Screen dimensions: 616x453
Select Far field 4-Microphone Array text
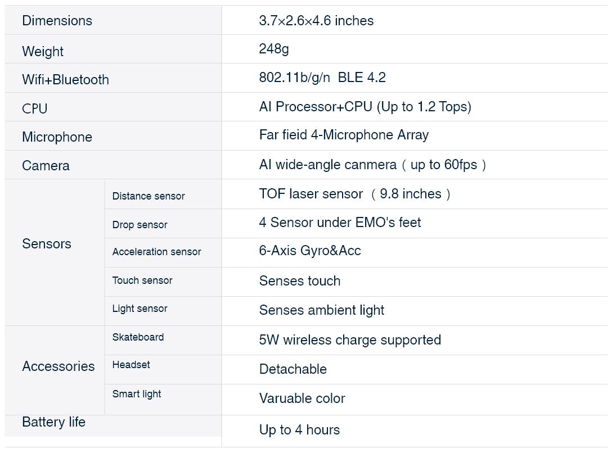pyautogui.click(x=344, y=135)
